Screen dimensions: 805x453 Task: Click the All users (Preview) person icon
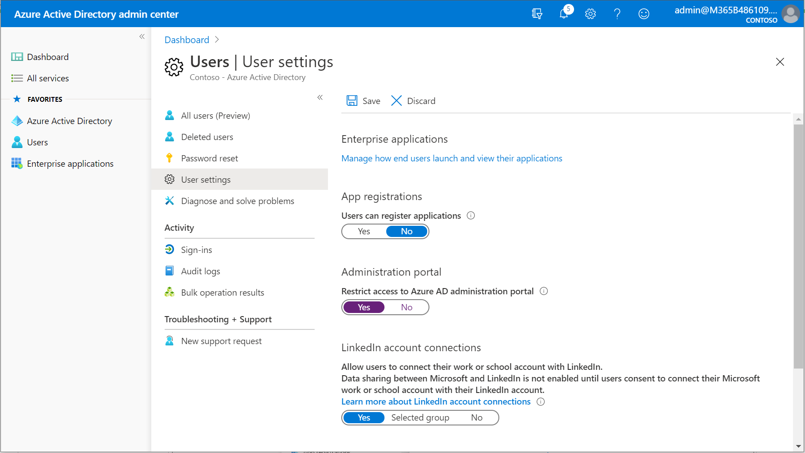click(170, 116)
